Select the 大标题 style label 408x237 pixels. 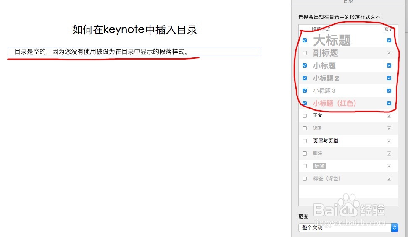click(x=332, y=41)
